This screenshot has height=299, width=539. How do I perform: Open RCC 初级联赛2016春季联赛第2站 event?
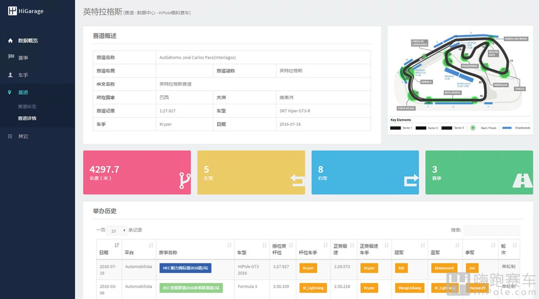click(x=191, y=288)
